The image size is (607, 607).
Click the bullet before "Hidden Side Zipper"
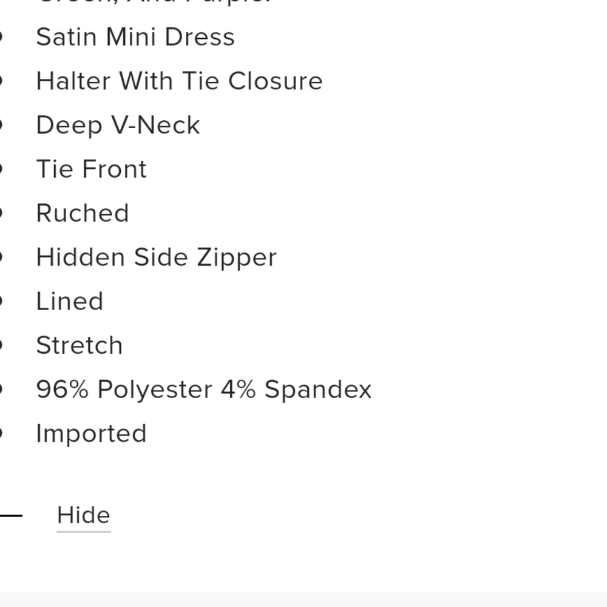[1, 257]
